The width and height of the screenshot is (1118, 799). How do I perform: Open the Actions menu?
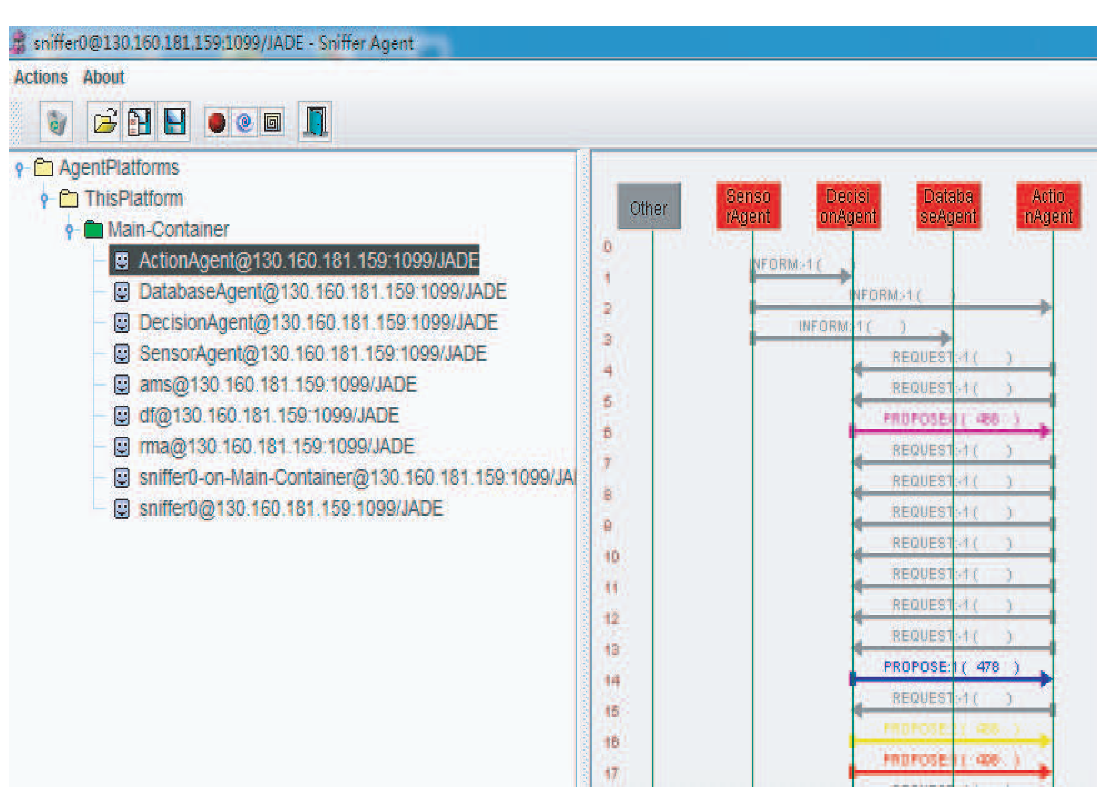tap(41, 77)
